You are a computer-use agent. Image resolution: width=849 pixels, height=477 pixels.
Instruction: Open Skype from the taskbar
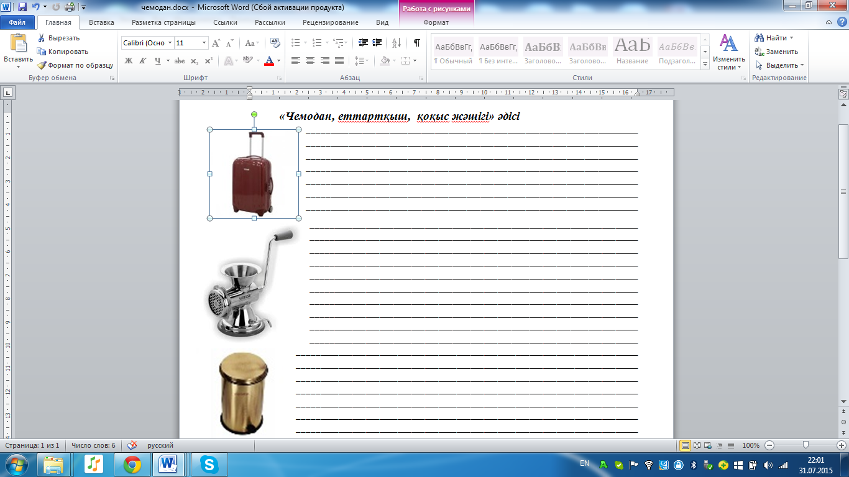pos(209,465)
